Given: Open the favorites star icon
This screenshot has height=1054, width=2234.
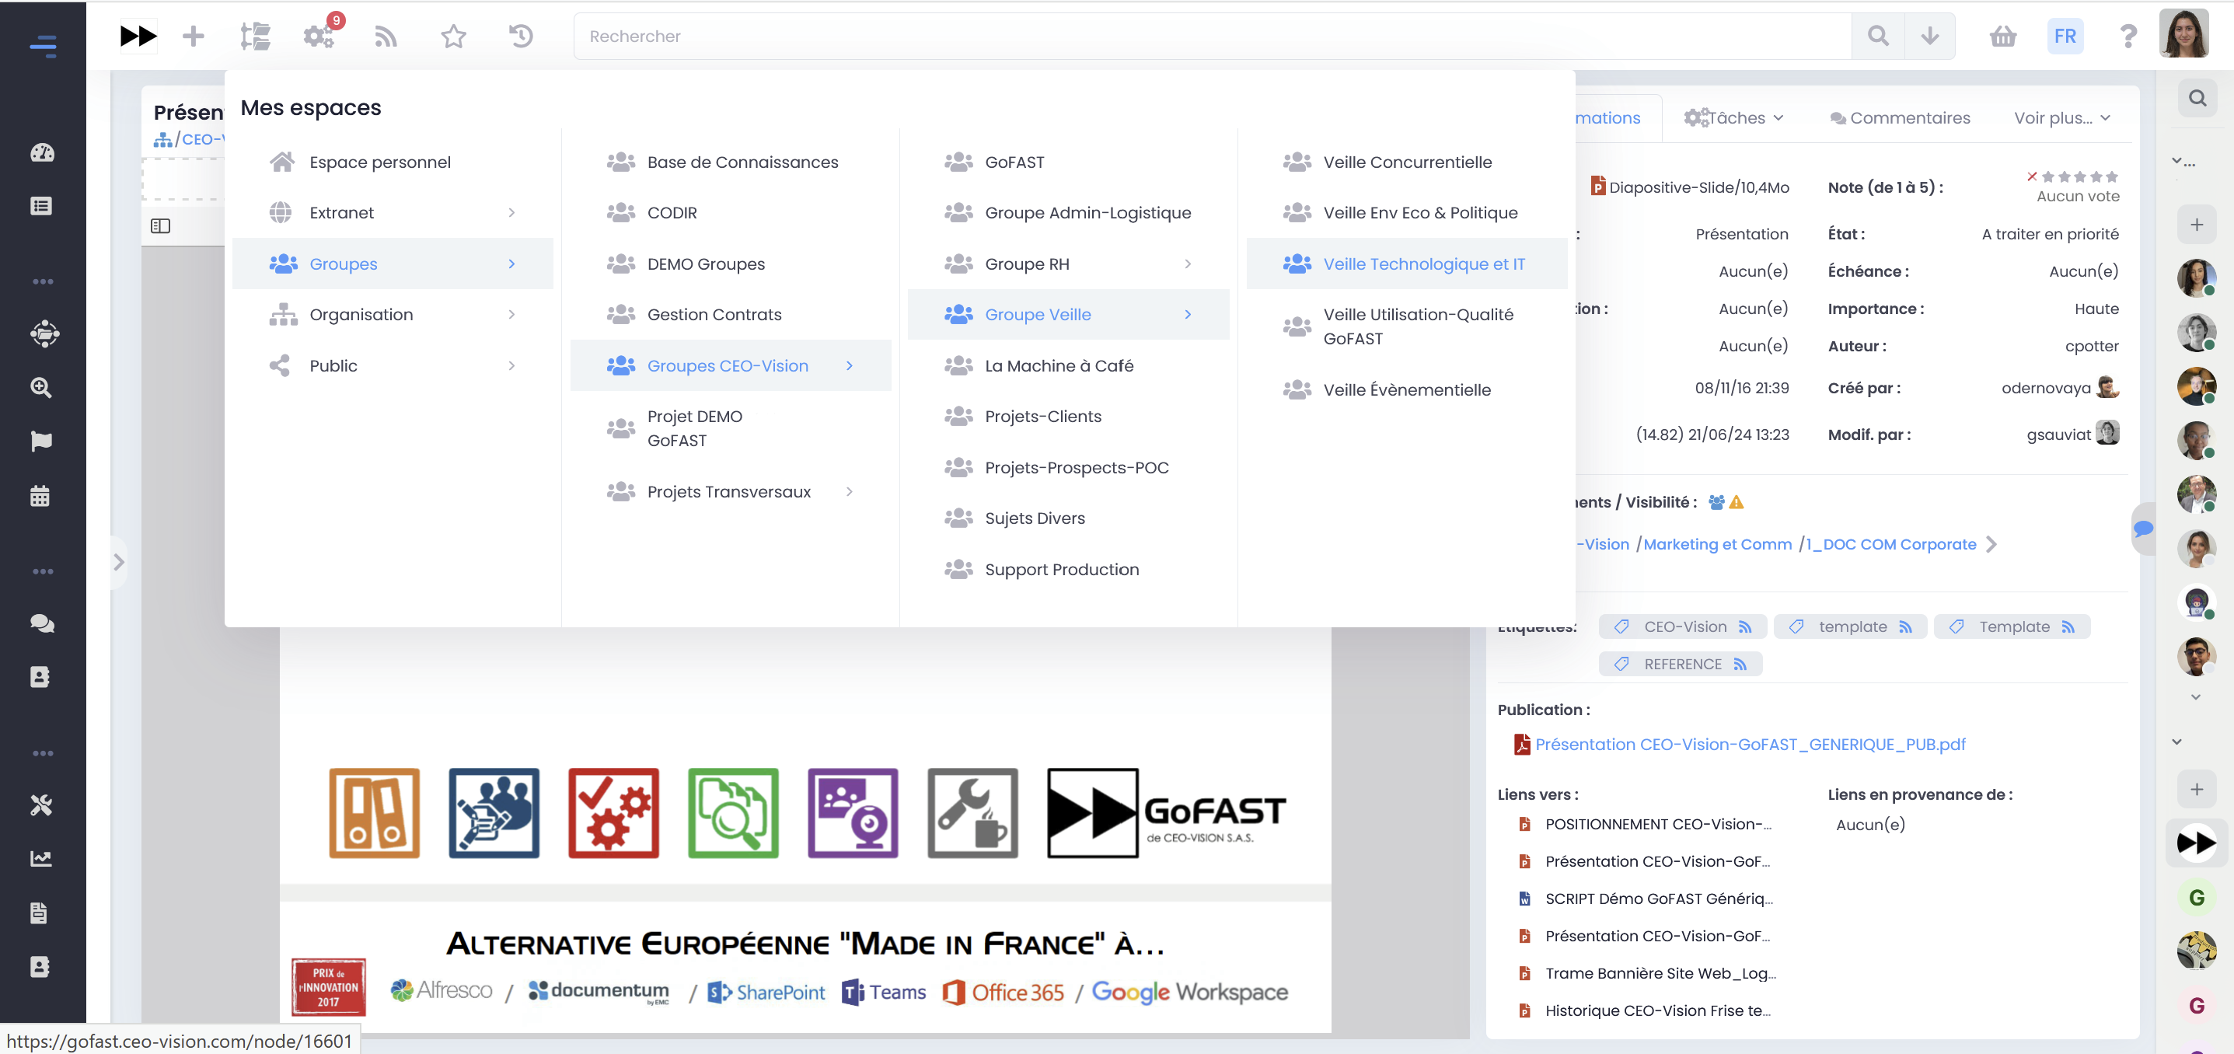Looking at the screenshot, I should point(454,37).
